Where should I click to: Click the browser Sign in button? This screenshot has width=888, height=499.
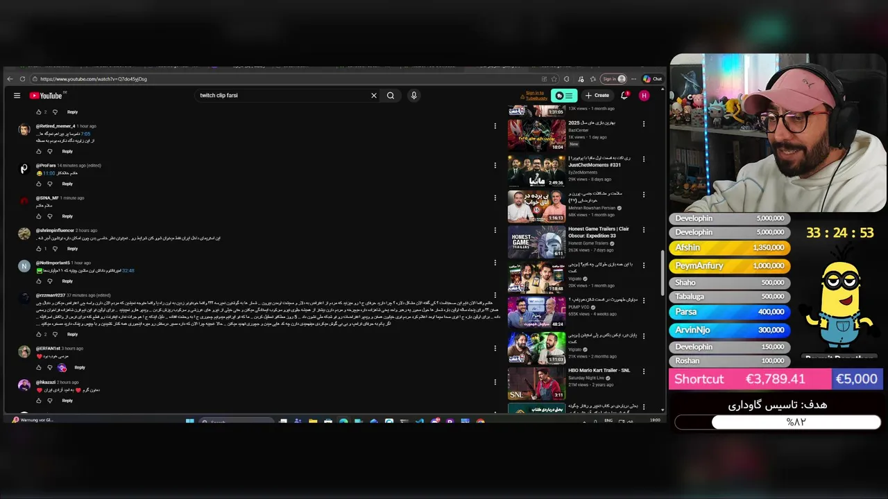pos(613,79)
